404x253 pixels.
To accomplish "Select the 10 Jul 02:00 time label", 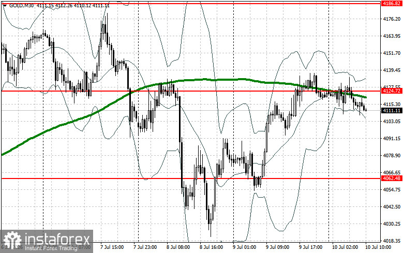I will pos(345,247).
